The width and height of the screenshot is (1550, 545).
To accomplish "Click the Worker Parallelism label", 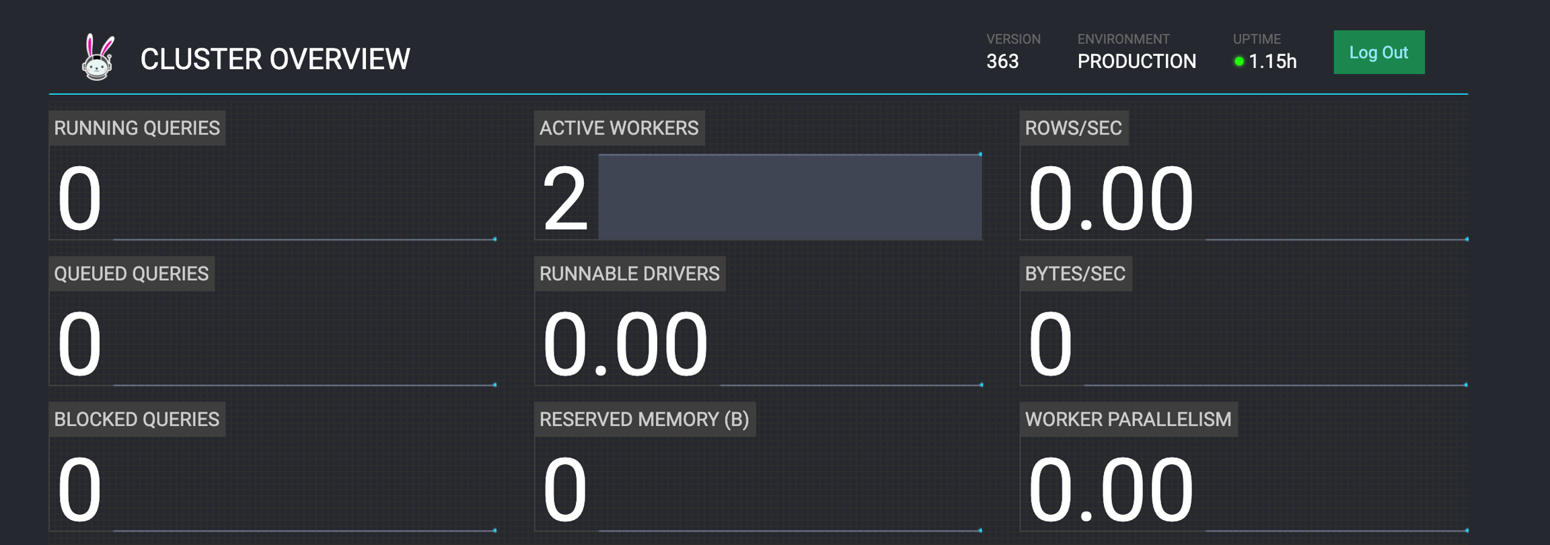I will (x=1128, y=419).
